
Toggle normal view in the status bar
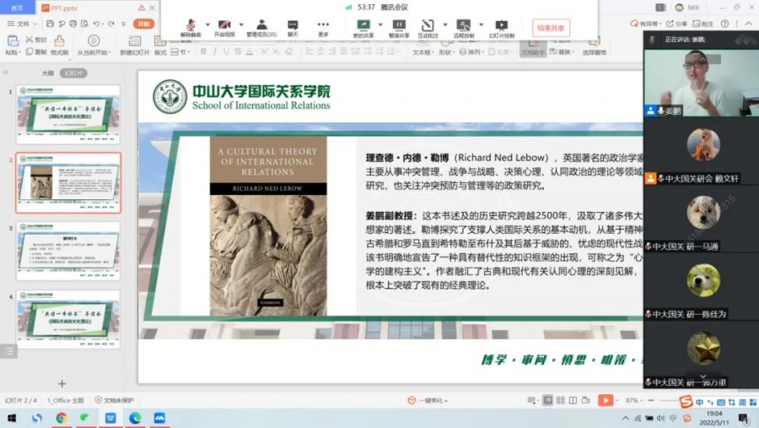coord(548,400)
